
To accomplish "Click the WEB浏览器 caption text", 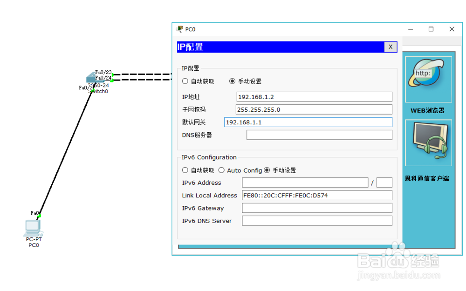I will (428, 110).
